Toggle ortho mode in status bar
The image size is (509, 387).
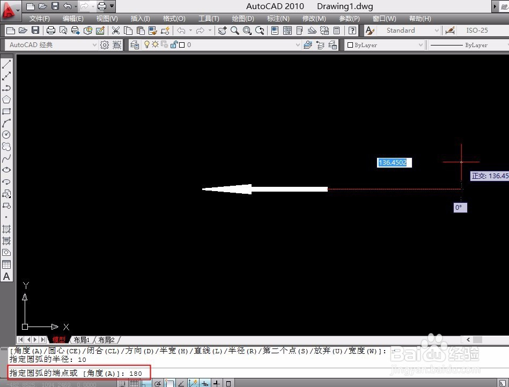click(145, 383)
